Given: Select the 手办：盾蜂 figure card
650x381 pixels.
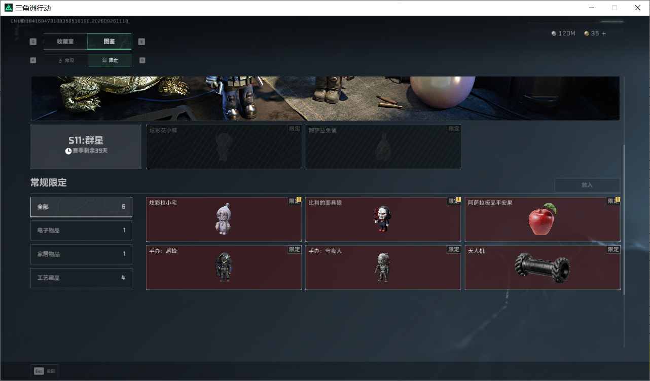Looking at the screenshot, I should point(224,268).
